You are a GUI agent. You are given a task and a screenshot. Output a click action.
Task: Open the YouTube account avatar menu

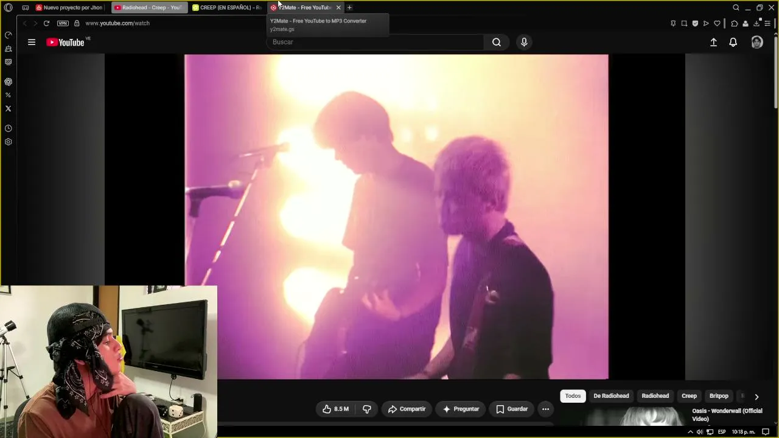pos(757,42)
